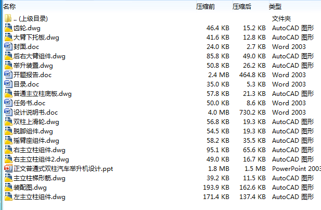Select the 举升装置.dwg file icon
The image size is (321, 210).
(8, 66)
